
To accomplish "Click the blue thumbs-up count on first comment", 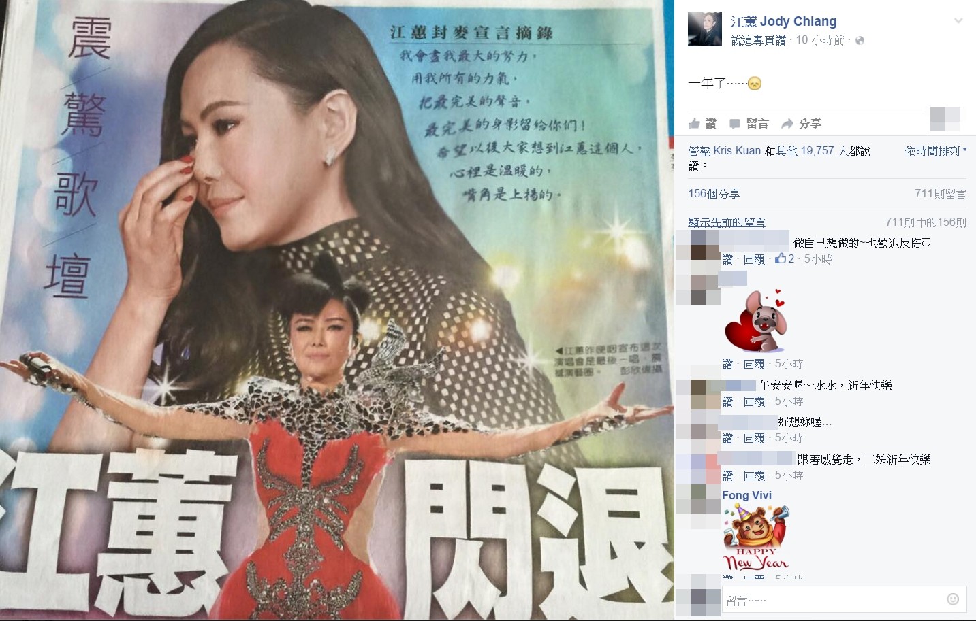I will pos(785,259).
